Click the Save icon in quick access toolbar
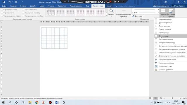187x105 pixels. click(4, 2)
